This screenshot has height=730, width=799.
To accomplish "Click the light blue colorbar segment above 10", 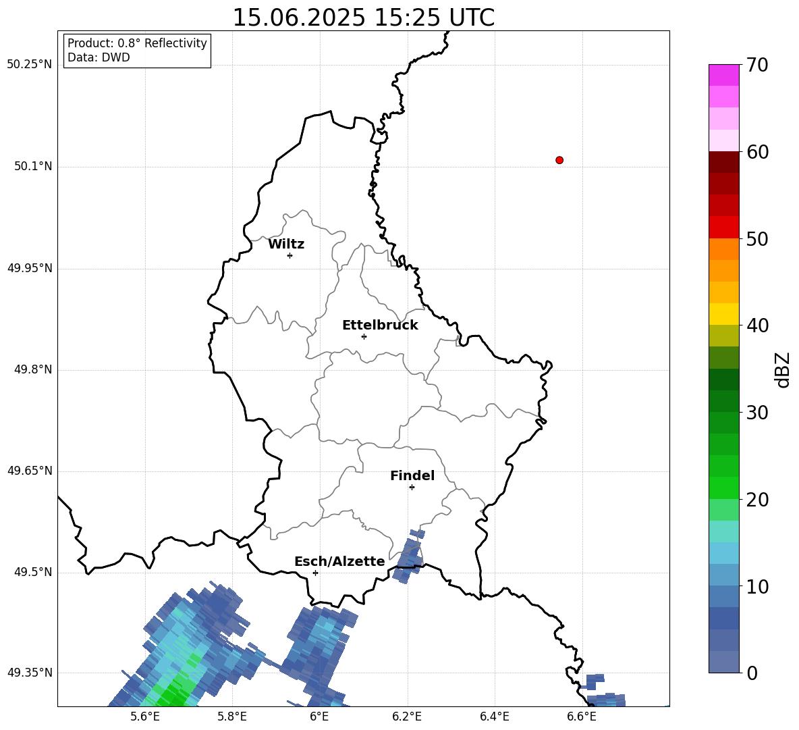I will 724,575.
